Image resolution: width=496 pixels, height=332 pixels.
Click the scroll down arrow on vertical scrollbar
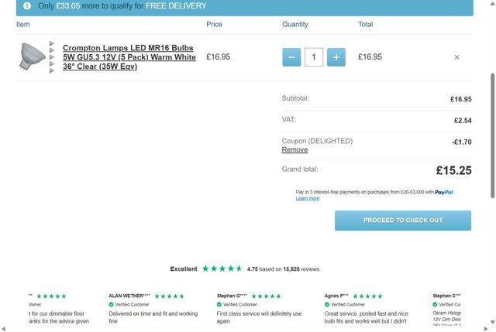(x=492, y=322)
